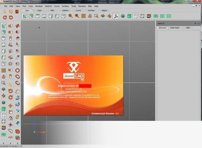Click the yellow arrow pick tool in sidebar middle column

11,85
